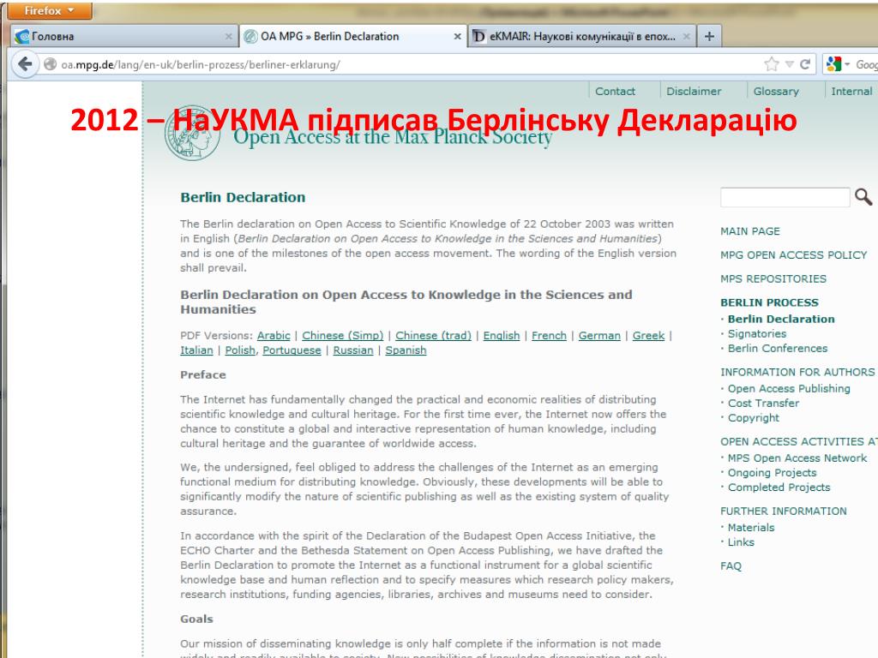Click the Max Planck Minerva logo

click(x=192, y=133)
